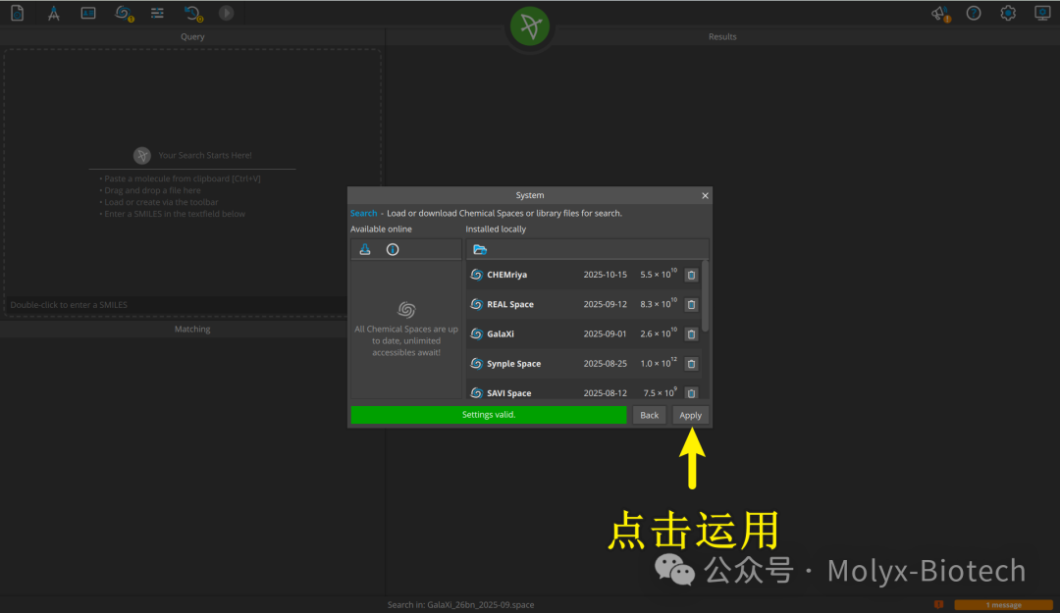This screenshot has height=613, width=1060.
Task: Click the size value 1.0 × 10^12
Action: tap(659, 363)
